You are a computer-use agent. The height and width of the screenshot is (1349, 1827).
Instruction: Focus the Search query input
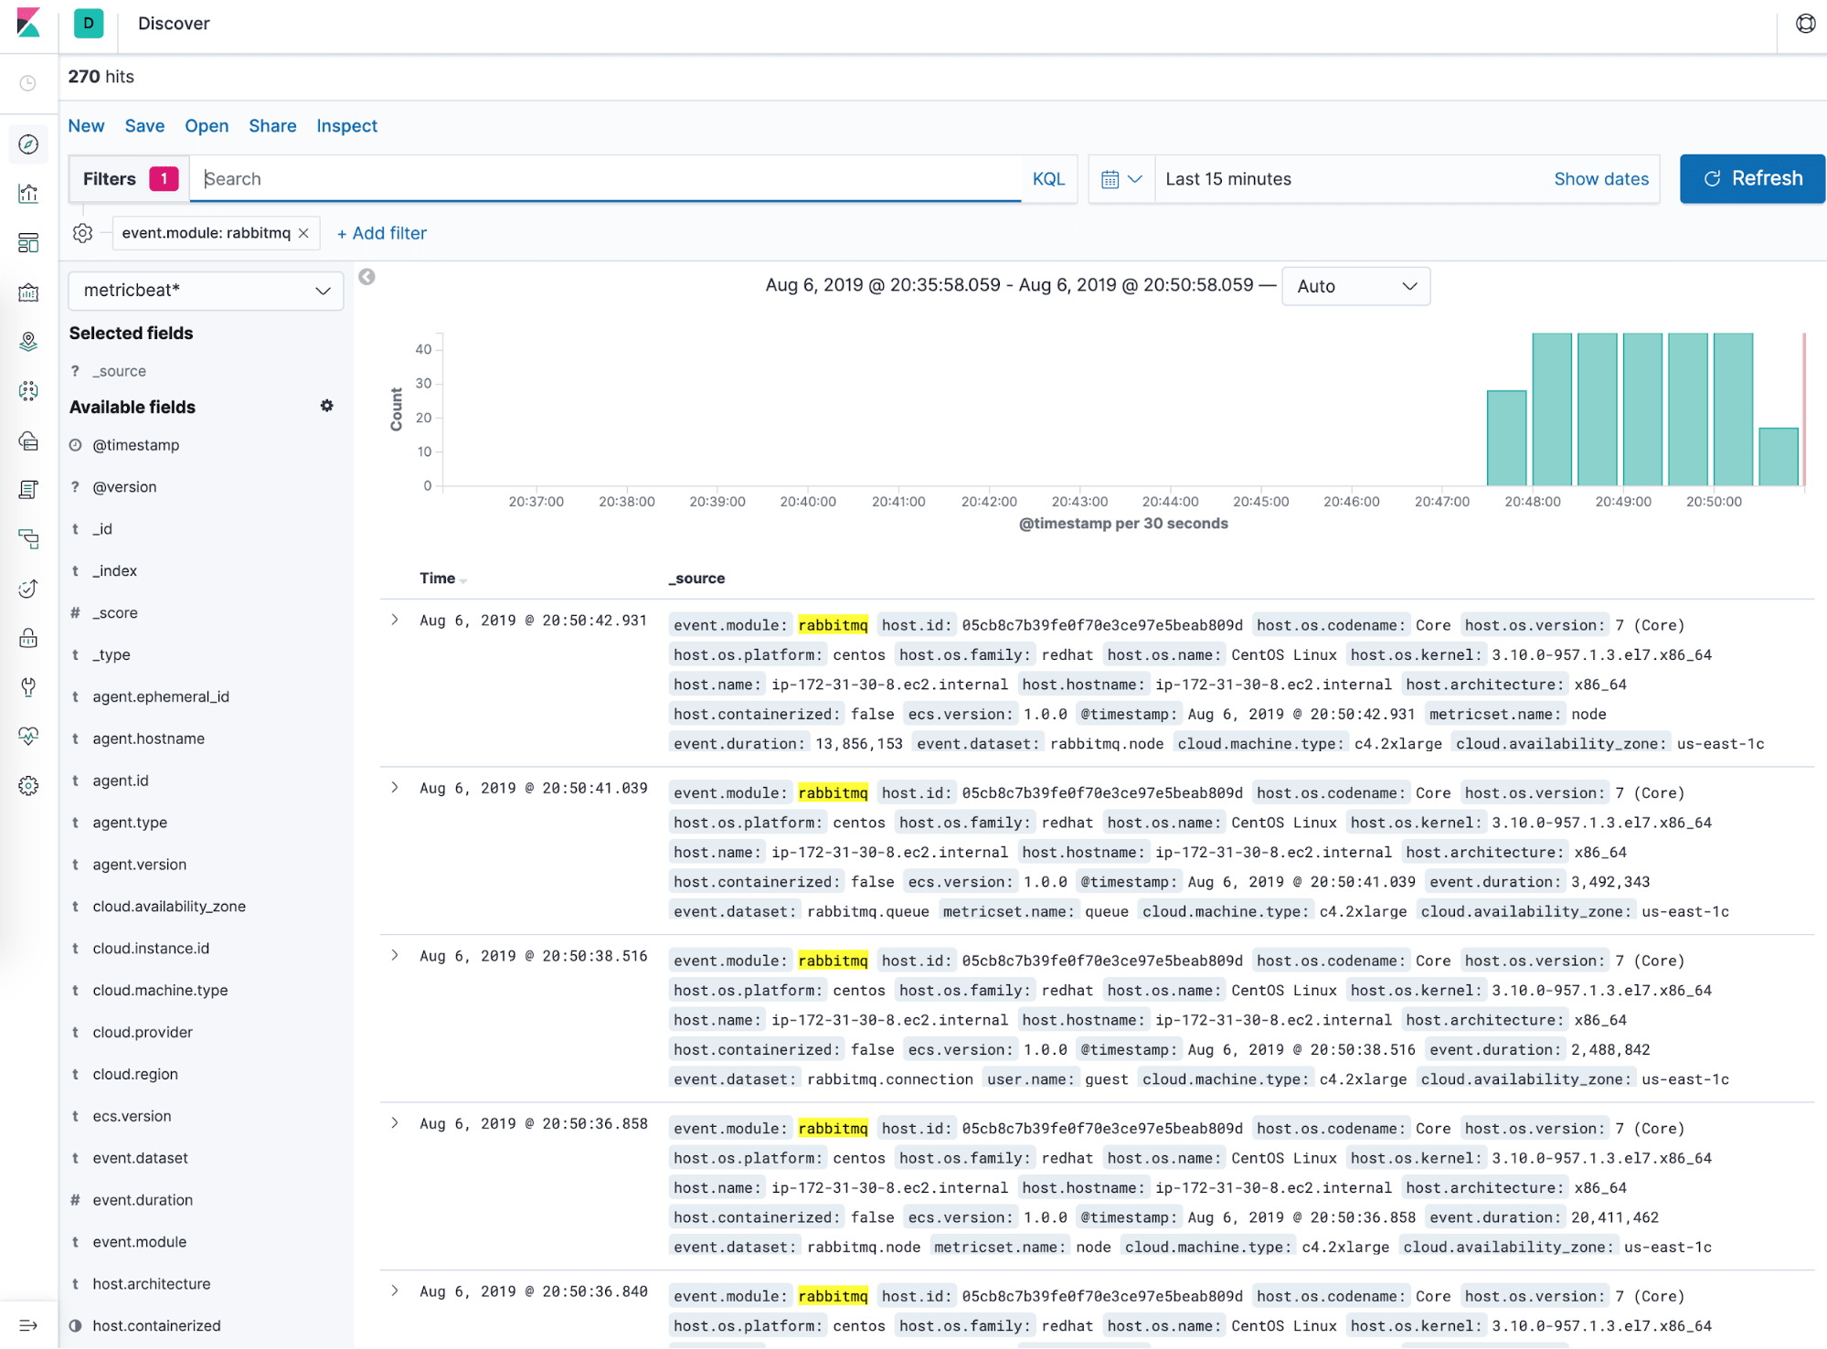[606, 179]
